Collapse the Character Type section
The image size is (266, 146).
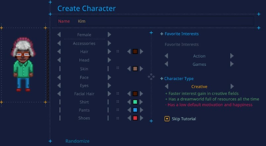(162, 79)
